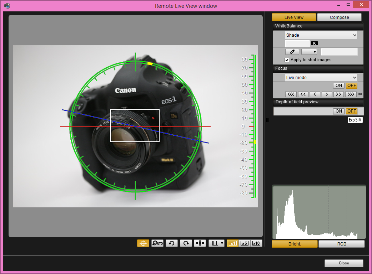Turn Depth-of-field preview ON
This screenshot has height=274, width=372.
pyautogui.click(x=339, y=111)
